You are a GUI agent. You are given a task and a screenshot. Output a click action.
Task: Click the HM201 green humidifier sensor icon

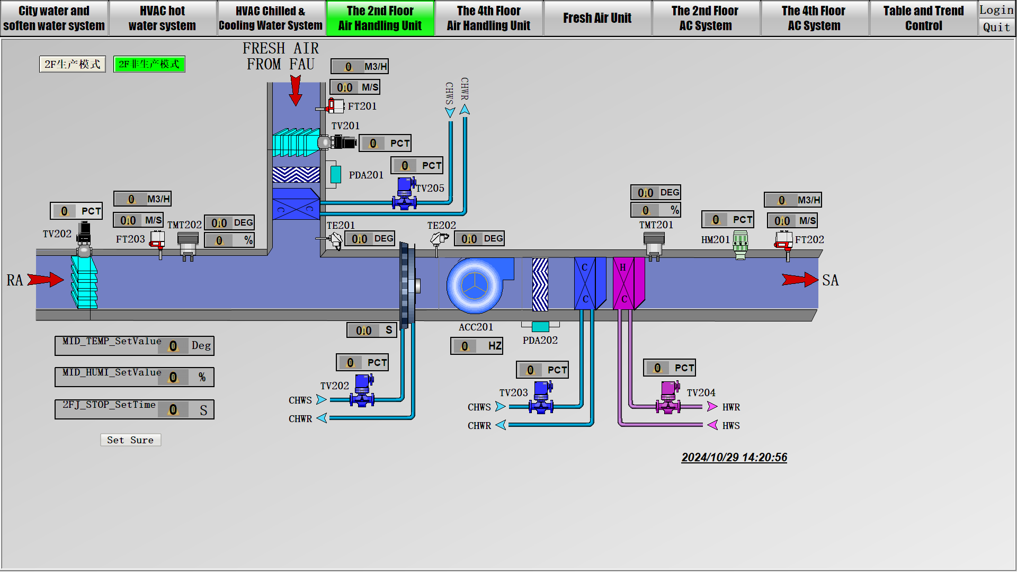point(741,244)
